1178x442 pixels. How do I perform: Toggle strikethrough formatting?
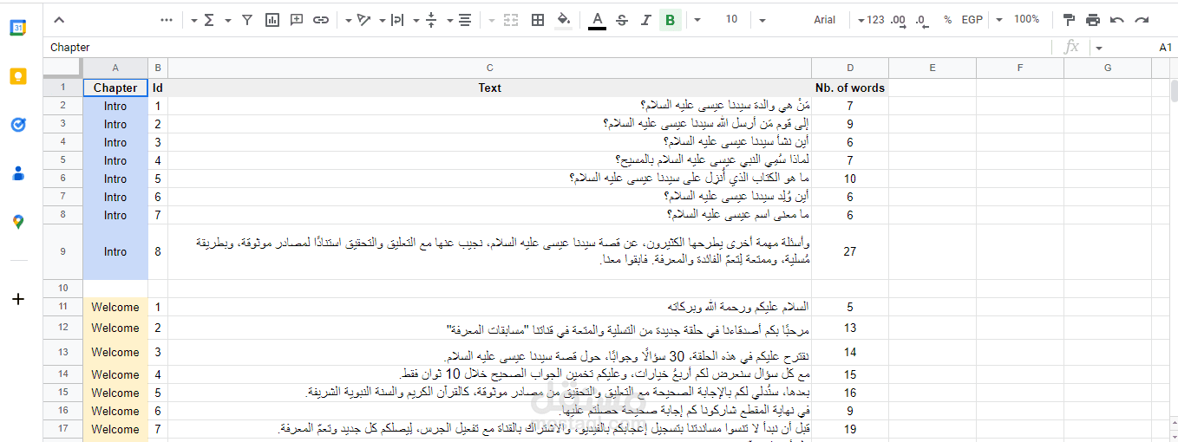(621, 19)
